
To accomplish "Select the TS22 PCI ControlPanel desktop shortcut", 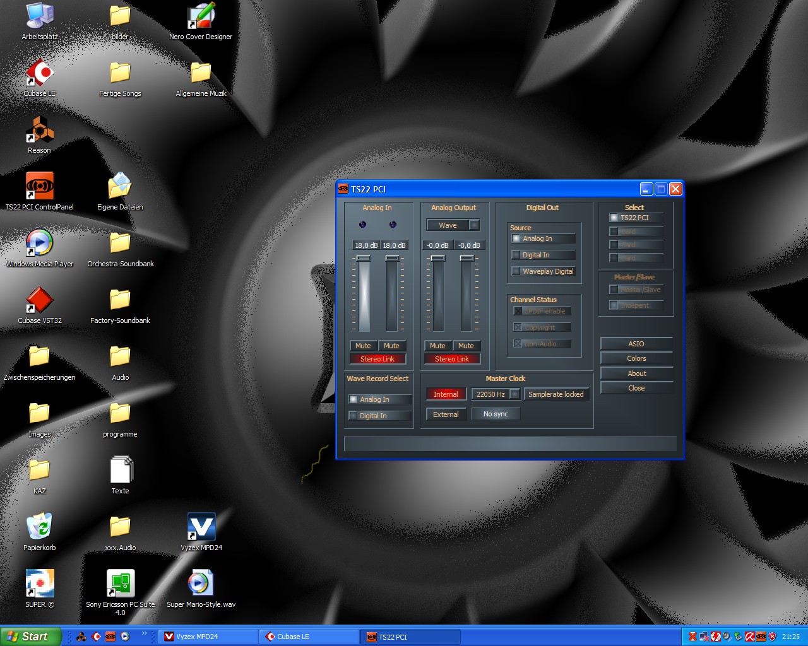I will coord(39,192).
